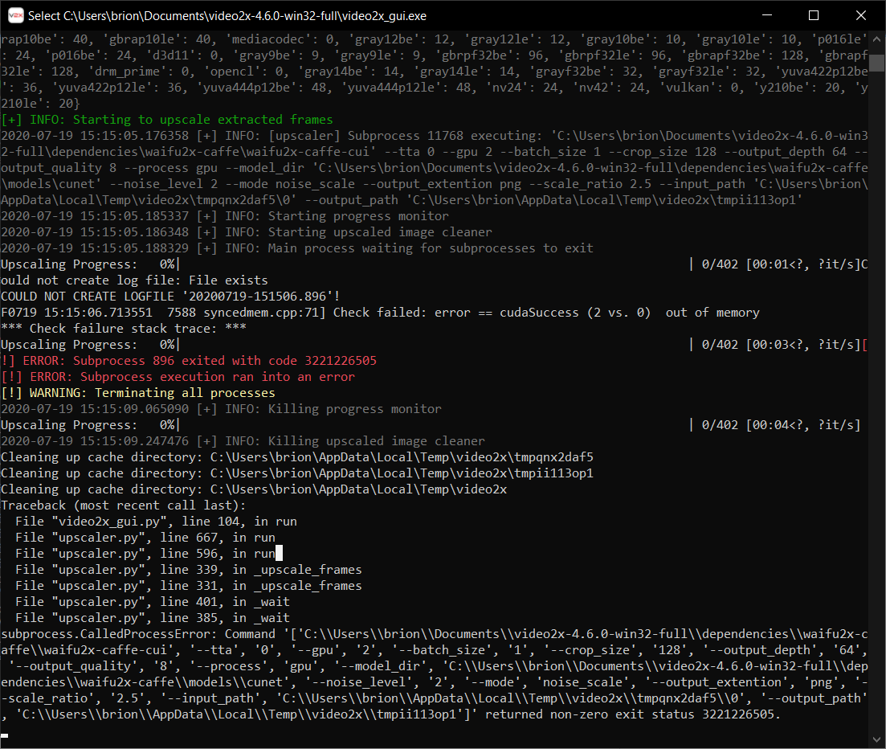886x749 pixels.
Task: Click cache cleanup line ending in Temp\video2x
Action: point(254,489)
